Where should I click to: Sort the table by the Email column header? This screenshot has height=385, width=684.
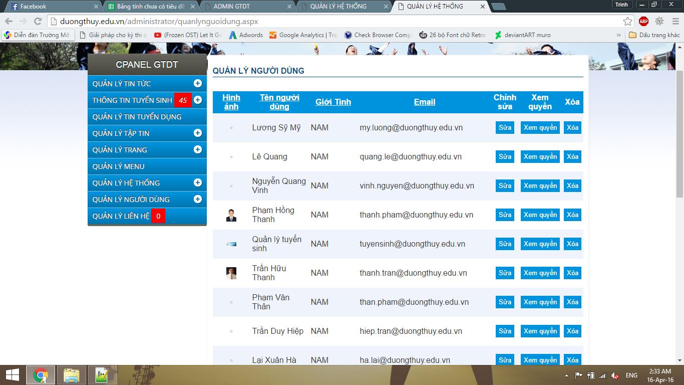click(424, 102)
